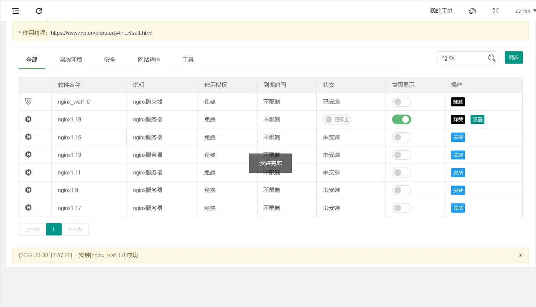This screenshot has width=536, height=307.
Task: Switch to the 工具 tab
Action: click(188, 60)
